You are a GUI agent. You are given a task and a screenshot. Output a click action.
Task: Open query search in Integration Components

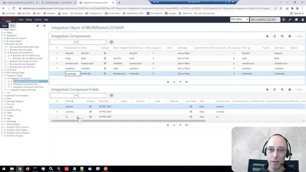point(282,36)
